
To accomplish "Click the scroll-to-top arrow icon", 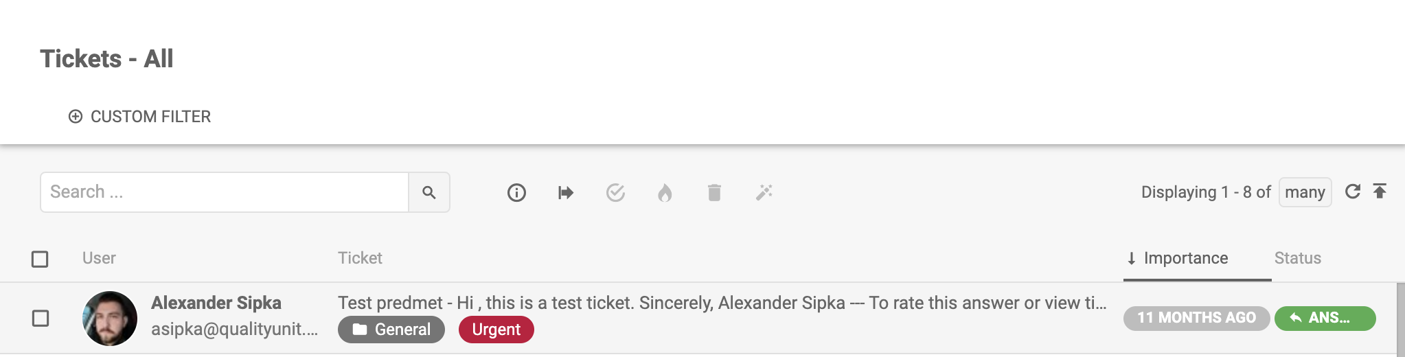I will [1380, 192].
